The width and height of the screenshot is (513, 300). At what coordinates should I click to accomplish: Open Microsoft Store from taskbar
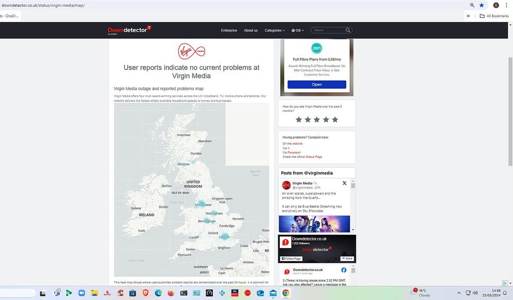pos(132,293)
